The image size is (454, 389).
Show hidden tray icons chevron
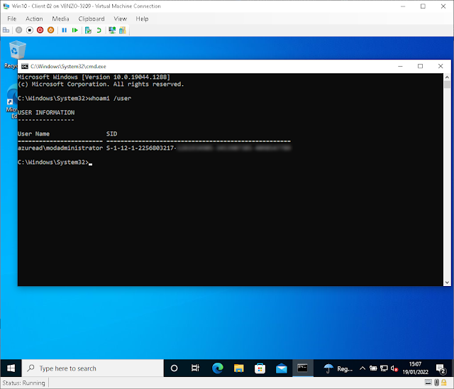point(362,368)
